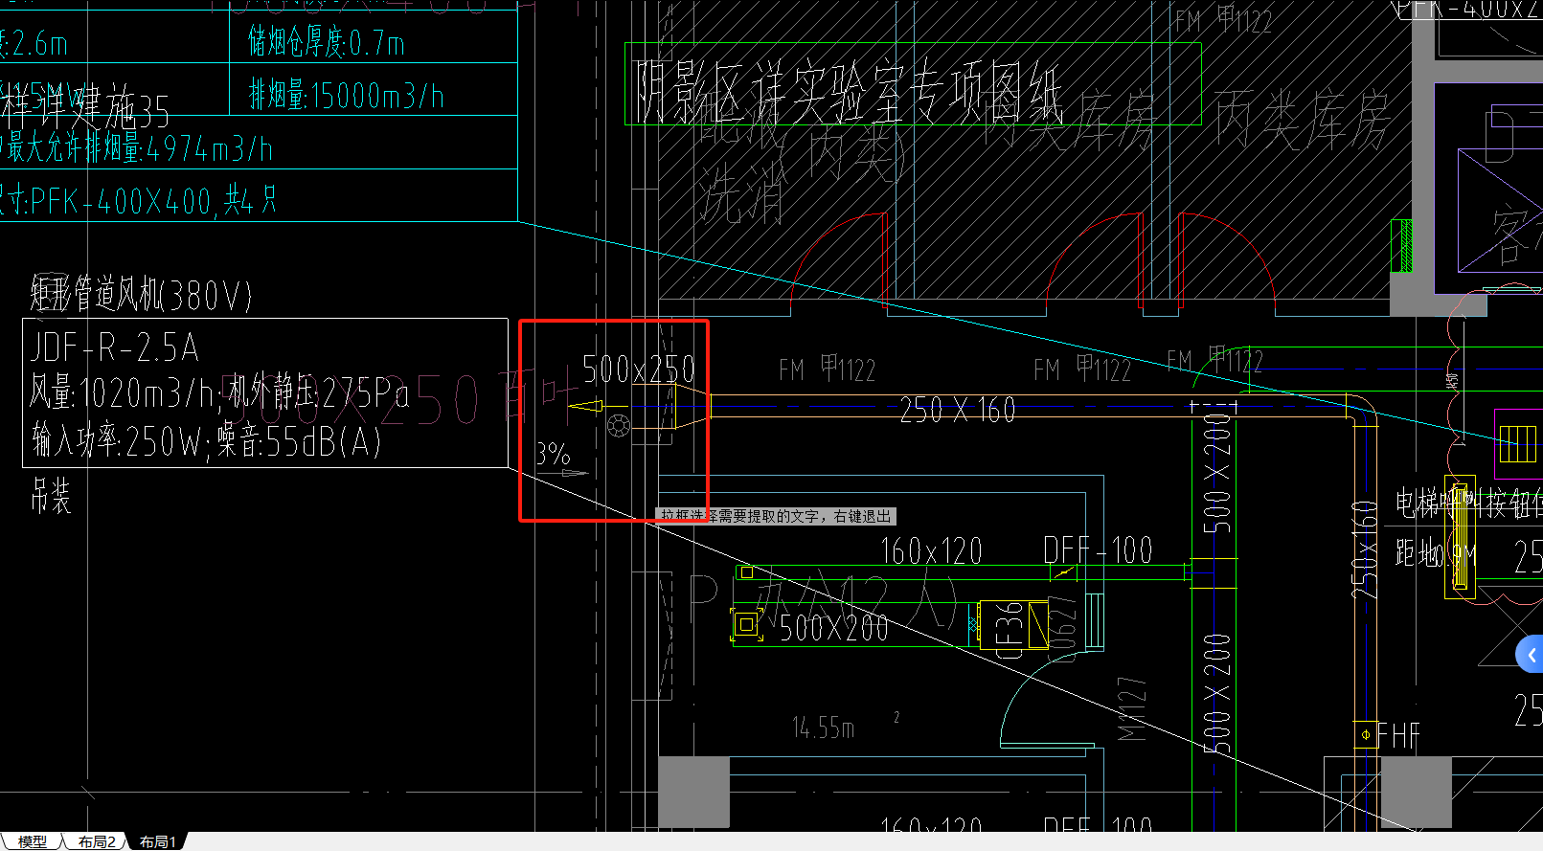Click the 500X200 horizontal duct label
The height and width of the screenshot is (851, 1543).
(834, 628)
